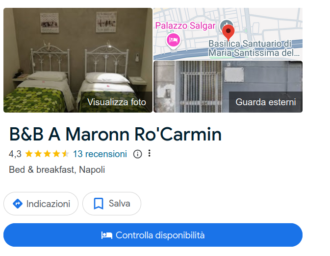The image size is (330, 256).
Task: Open the 13 recensioni link
Action: (100, 154)
